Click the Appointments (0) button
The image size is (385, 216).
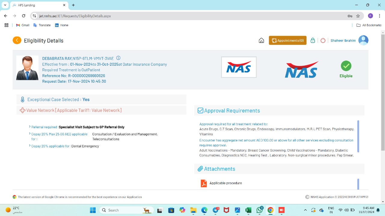click(x=288, y=40)
